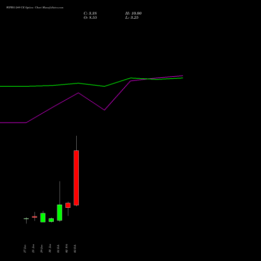The width and height of the screenshot is (261, 261).
Task: Click the small green 30 Jan candlestick
Action: [51, 220]
